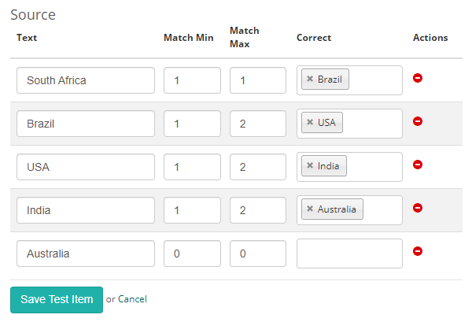Remove the India source row
This screenshot has height=322, width=472.
tap(418, 208)
